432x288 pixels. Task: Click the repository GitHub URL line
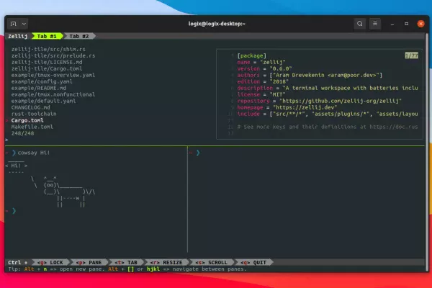coord(319,101)
